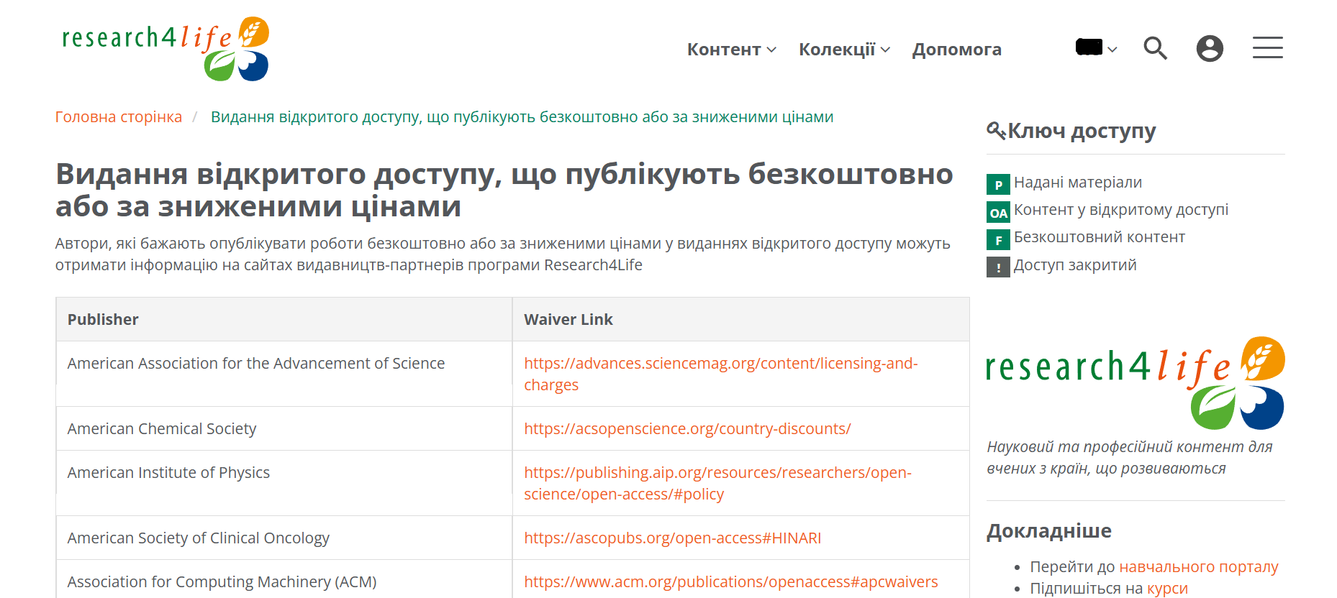Open the publishing.aip.org open-access policy link
The image size is (1337, 598).
[717, 473]
